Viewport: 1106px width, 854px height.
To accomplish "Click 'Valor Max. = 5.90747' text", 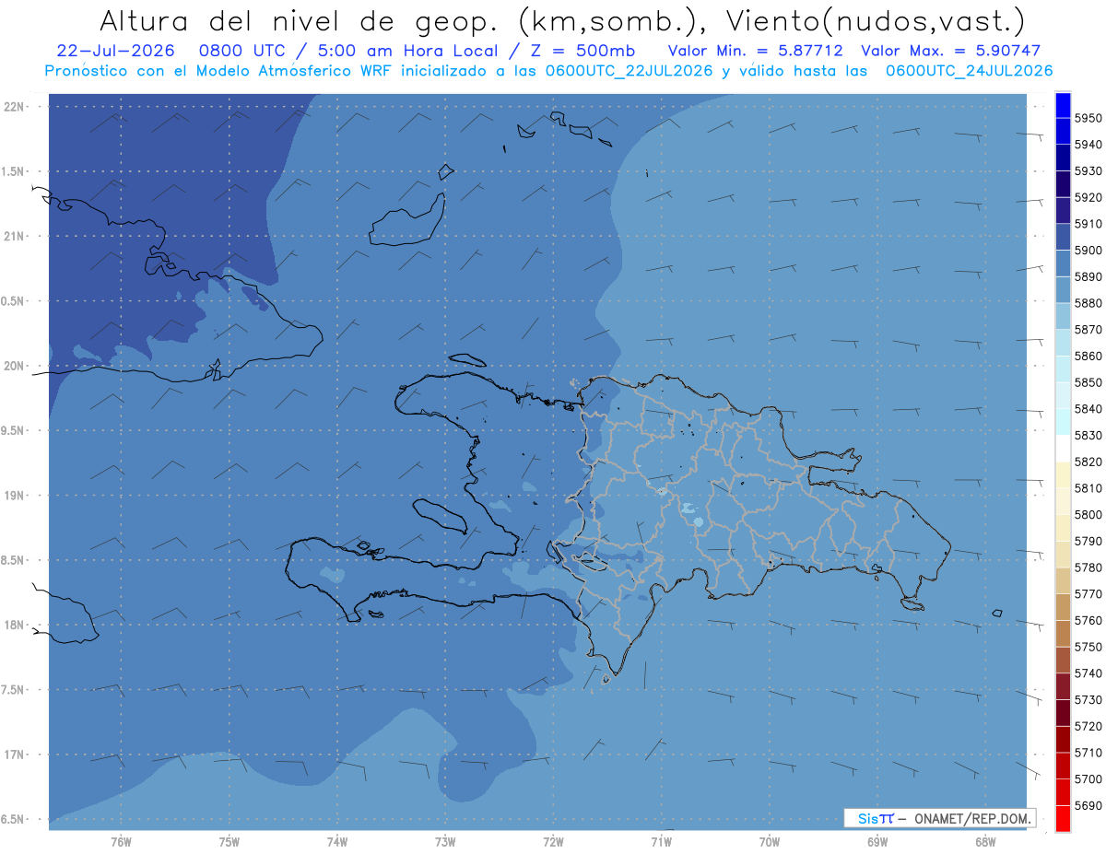I will tap(950, 51).
